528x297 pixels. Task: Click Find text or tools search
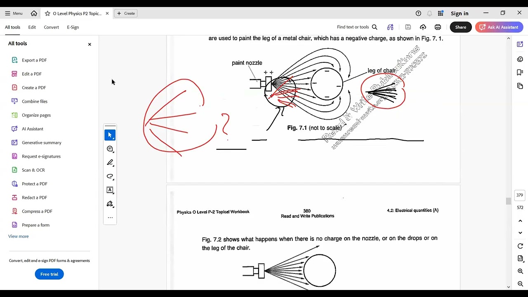pyautogui.click(x=357, y=27)
